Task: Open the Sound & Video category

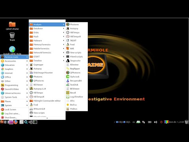Action: [14, 89]
